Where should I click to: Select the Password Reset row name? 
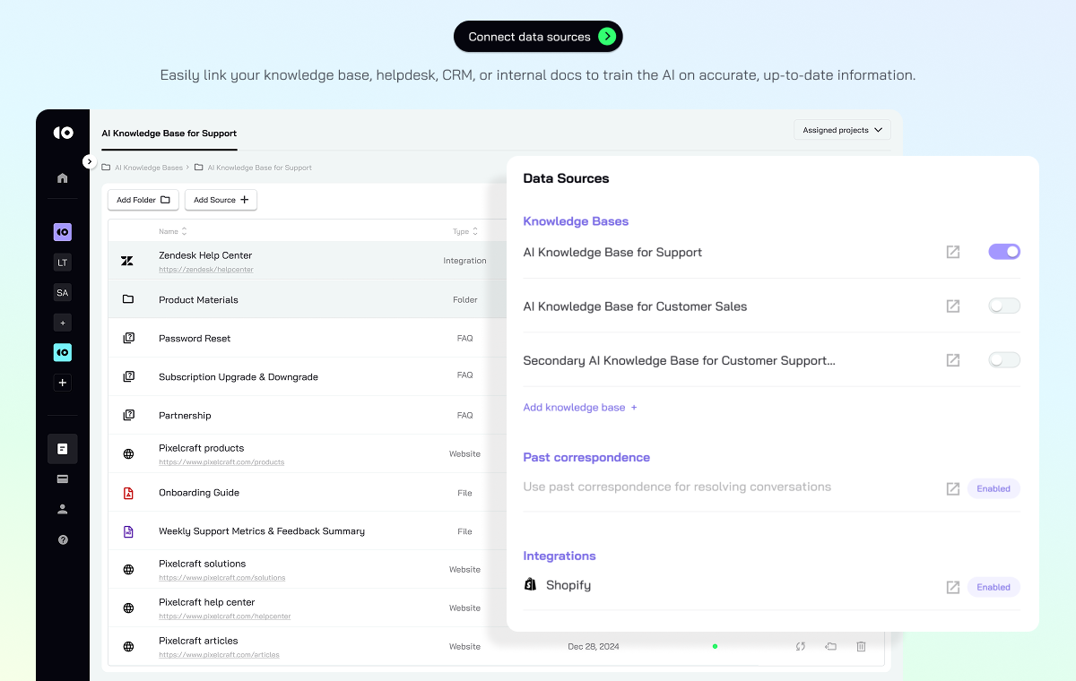tap(195, 339)
